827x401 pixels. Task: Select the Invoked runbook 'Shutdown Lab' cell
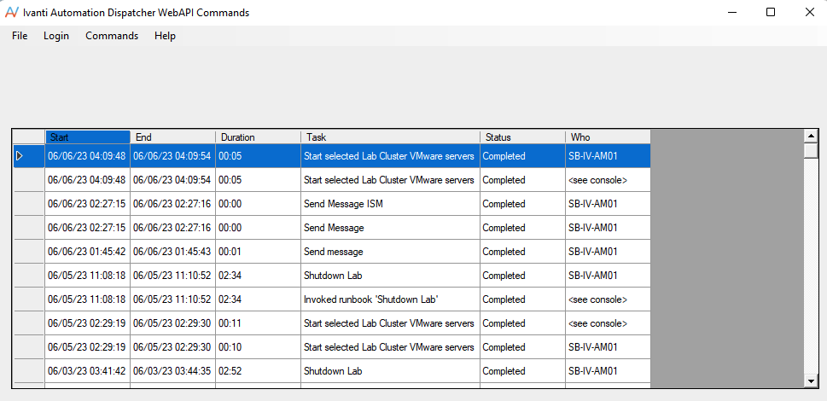click(390, 299)
